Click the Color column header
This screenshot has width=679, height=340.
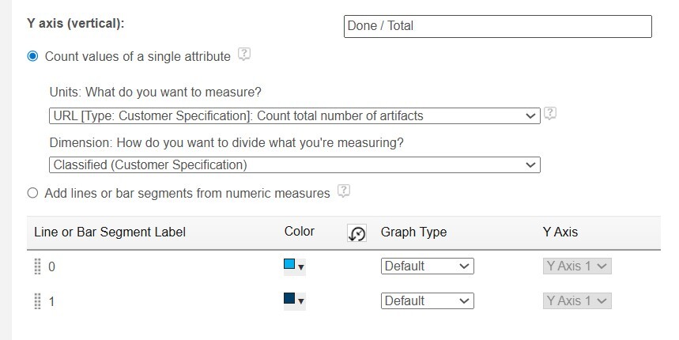tap(300, 232)
